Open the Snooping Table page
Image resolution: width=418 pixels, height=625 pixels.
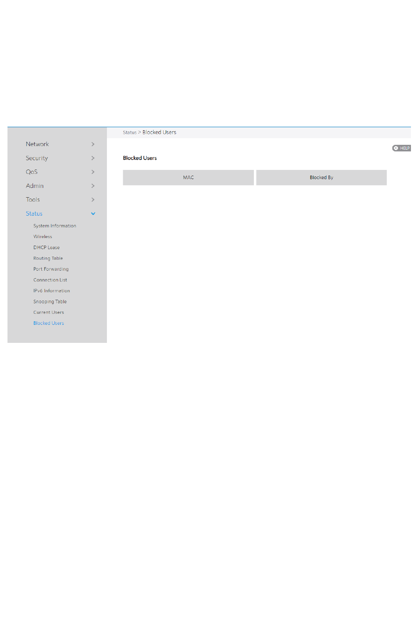point(50,301)
